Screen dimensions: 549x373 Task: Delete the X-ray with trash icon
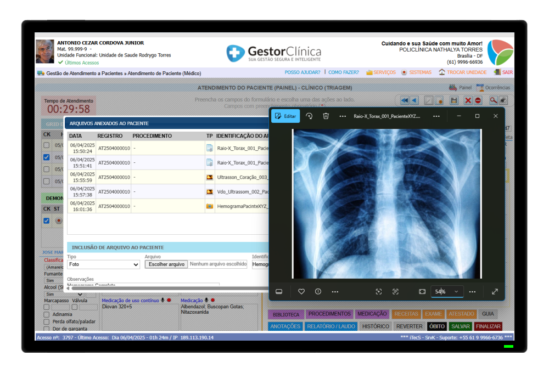(x=326, y=116)
